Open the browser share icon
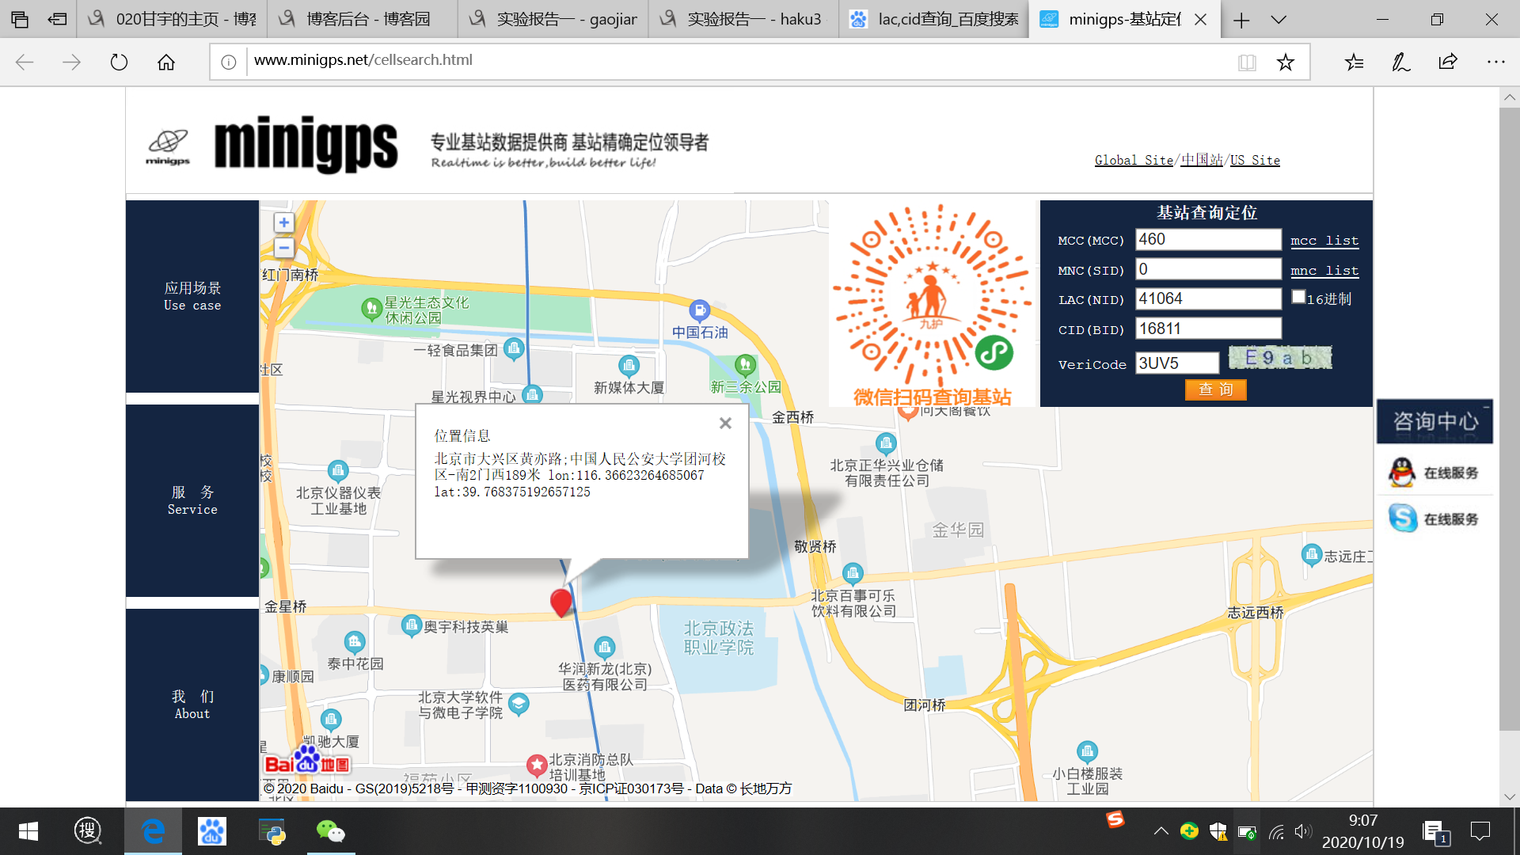 (1448, 63)
